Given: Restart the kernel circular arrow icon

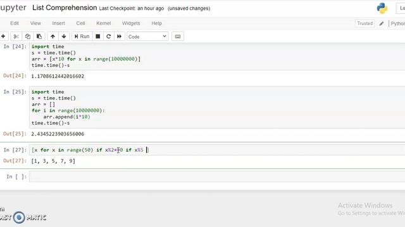Looking at the screenshot, I should [108, 37].
